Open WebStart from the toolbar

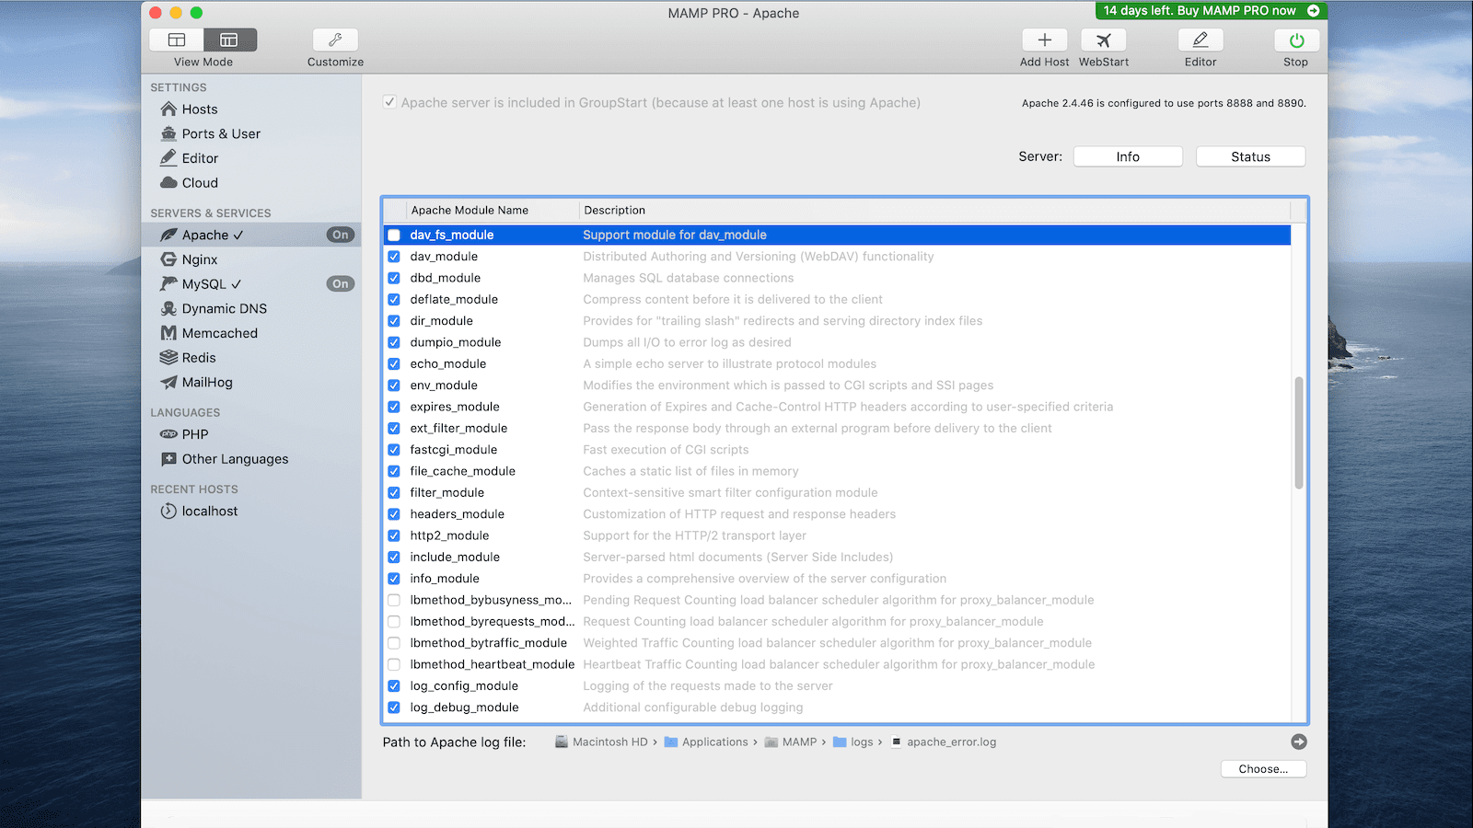(1103, 40)
